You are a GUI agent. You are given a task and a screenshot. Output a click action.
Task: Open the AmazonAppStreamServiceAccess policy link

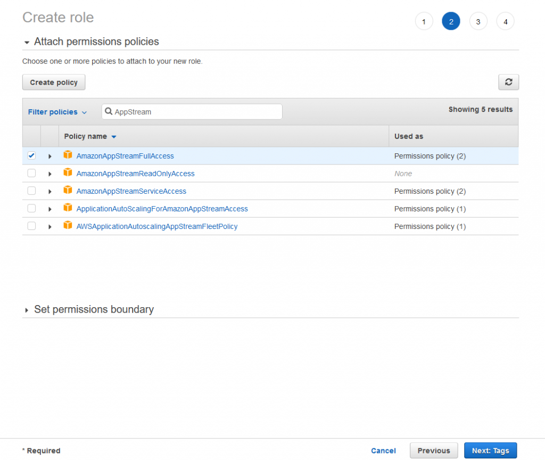point(131,191)
